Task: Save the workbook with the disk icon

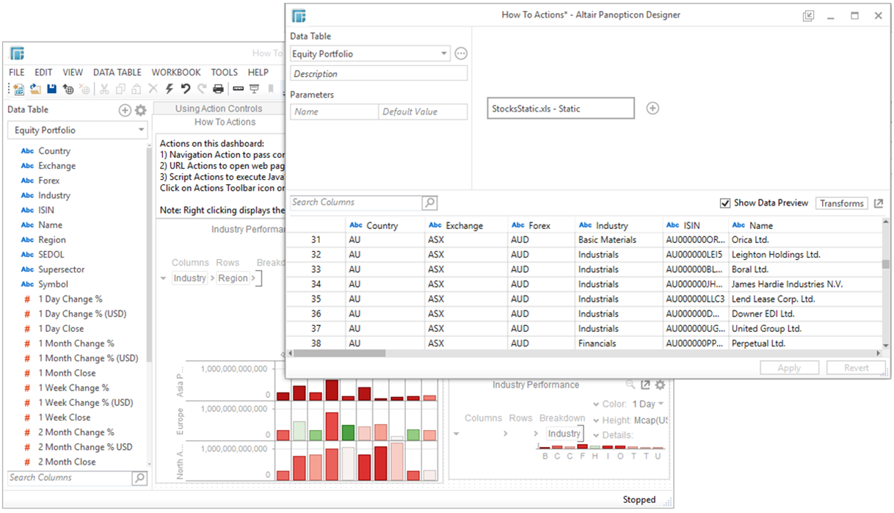Action: point(52,89)
